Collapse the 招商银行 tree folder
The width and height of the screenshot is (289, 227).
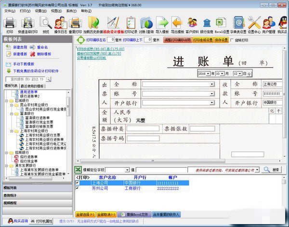pyautogui.click(x=7, y=153)
